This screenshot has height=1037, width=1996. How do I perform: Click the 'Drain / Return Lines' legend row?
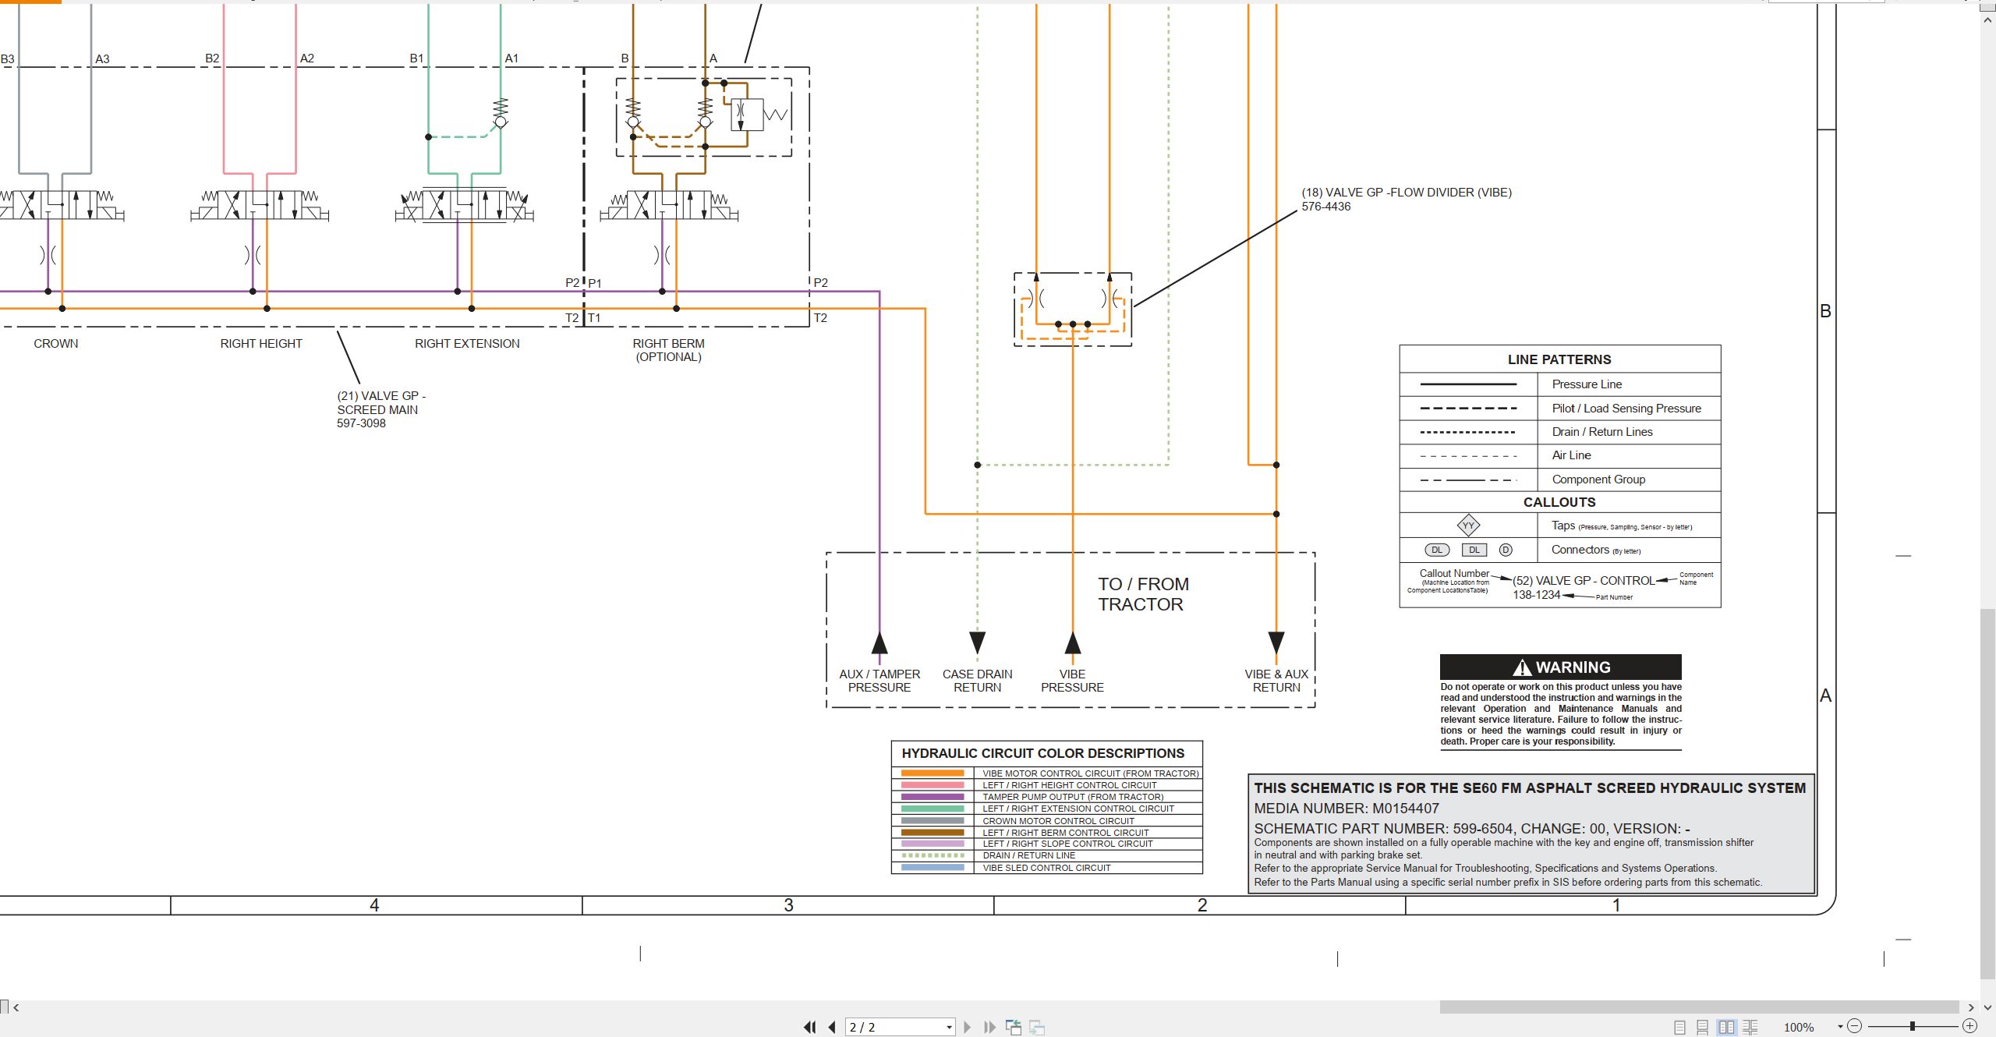tap(1560, 432)
